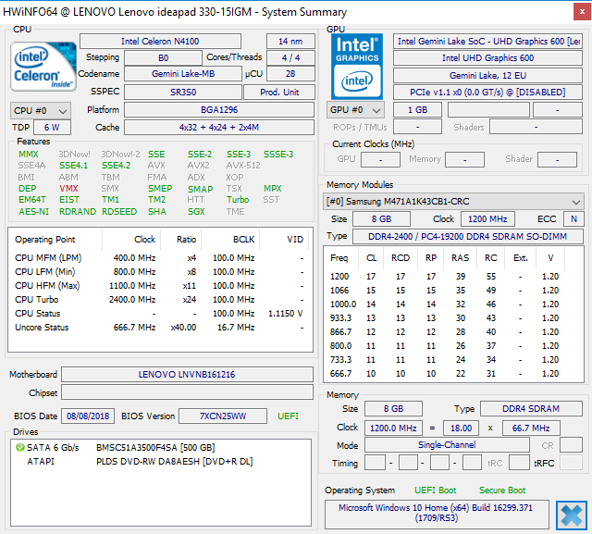Click the green UEFI label near BIOS Version
This screenshot has width=592, height=534.
point(288,416)
